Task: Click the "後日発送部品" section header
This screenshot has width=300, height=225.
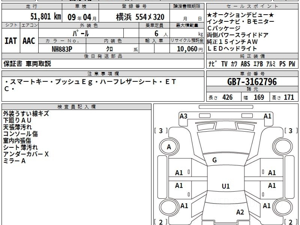Action: point(103,56)
